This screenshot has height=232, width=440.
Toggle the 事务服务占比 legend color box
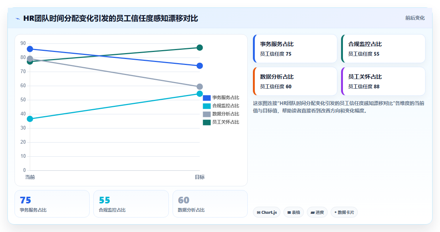(x=206, y=98)
